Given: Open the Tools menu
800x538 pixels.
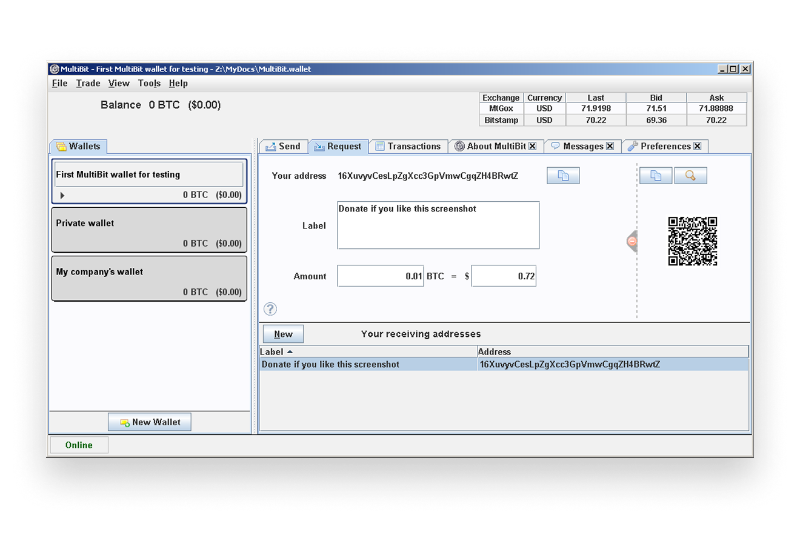Looking at the screenshot, I should click(149, 83).
